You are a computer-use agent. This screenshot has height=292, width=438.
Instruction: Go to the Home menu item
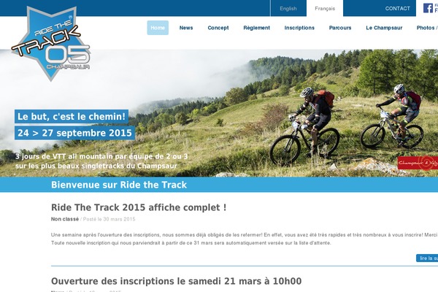(158, 28)
